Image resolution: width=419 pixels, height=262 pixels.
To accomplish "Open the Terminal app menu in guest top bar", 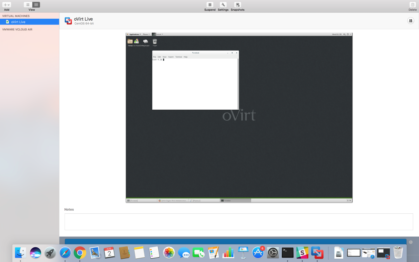I will [x=158, y=34].
